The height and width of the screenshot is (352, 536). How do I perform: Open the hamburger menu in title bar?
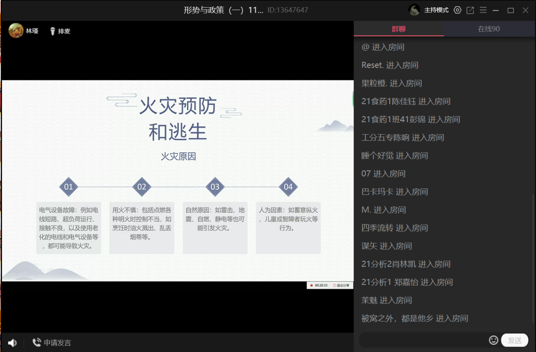click(x=483, y=10)
